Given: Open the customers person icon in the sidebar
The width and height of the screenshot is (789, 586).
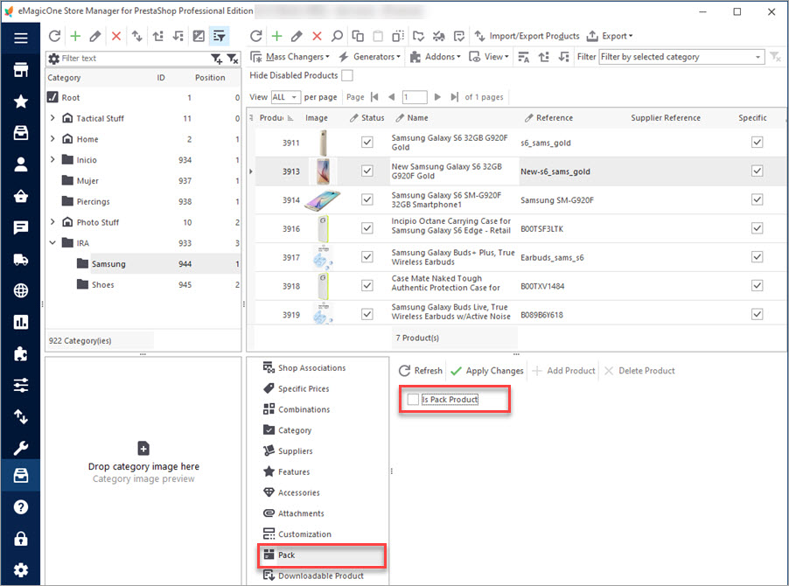Looking at the screenshot, I should [21, 164].
